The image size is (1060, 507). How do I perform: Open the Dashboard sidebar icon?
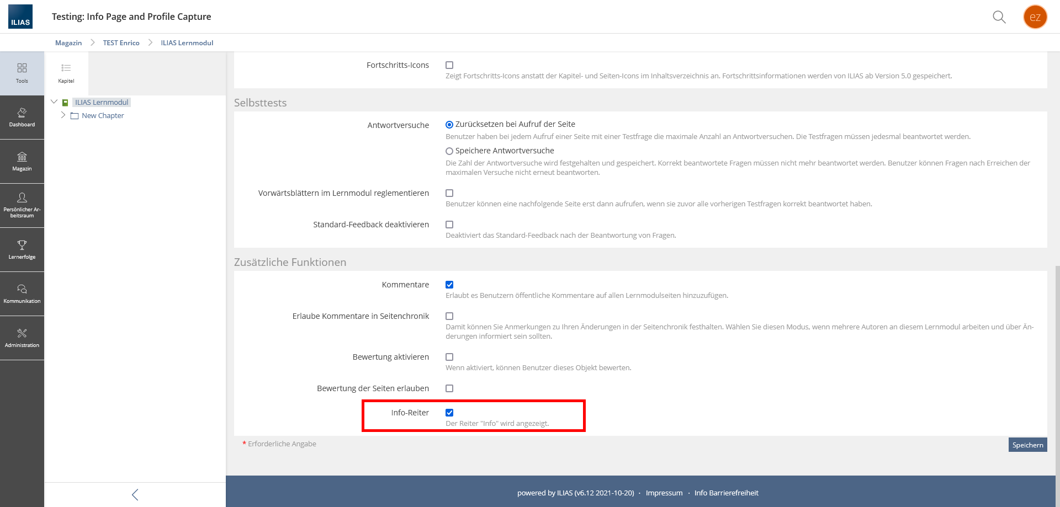[x=22, y=118]
